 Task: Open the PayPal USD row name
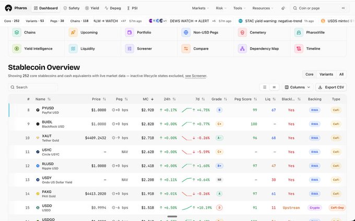(x=50, y=113)
